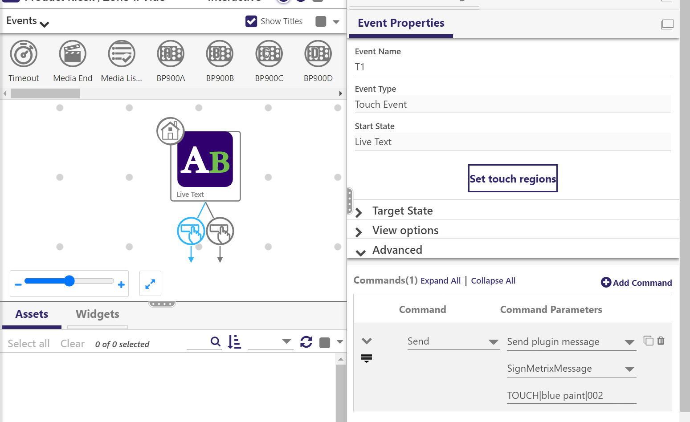The width and height of the screenshot is (690, 422).
Task: Click the Set touch regions button
Action: [x=512, y=179]
